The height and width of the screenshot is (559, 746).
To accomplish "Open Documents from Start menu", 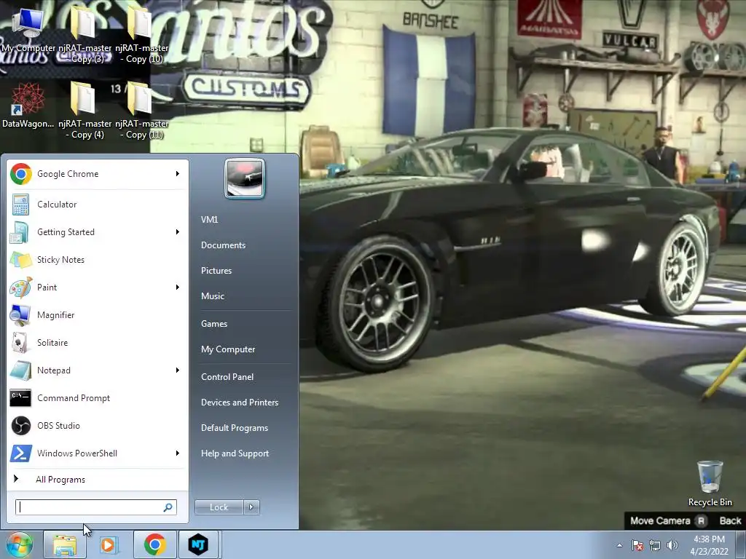I will [x=223, y=245].
